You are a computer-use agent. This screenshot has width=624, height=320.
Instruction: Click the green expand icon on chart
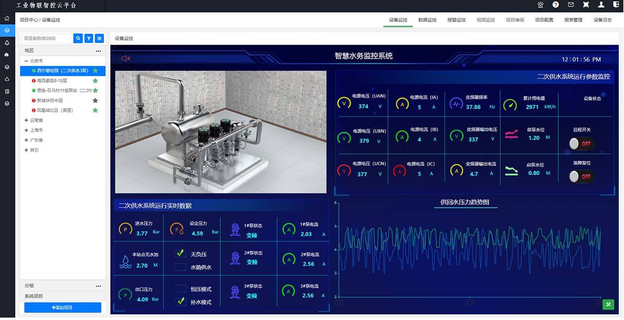click(608, 304)
